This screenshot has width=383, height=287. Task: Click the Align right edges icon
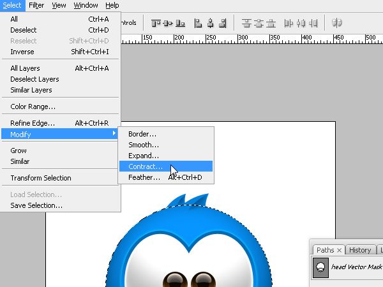223,23
